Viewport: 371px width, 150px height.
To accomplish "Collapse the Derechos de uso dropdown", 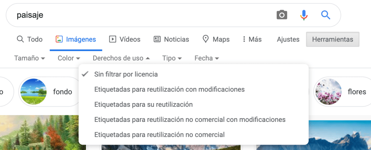I will (x=121, y=58).
